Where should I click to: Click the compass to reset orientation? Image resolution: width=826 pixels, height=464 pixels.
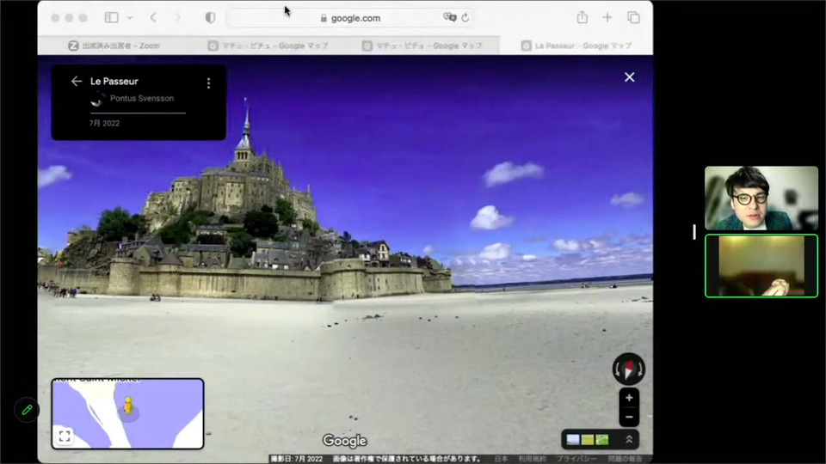(x=628, y=369)
